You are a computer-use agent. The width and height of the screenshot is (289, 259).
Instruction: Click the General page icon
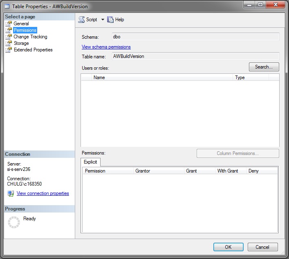[9, 24]
